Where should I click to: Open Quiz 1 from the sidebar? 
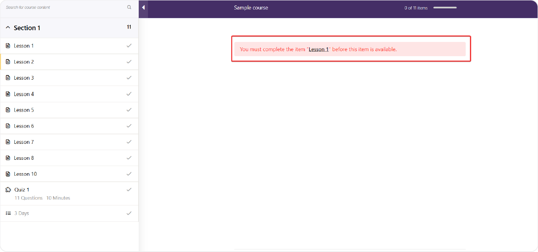pyautogui.click(x=69, y=193)
